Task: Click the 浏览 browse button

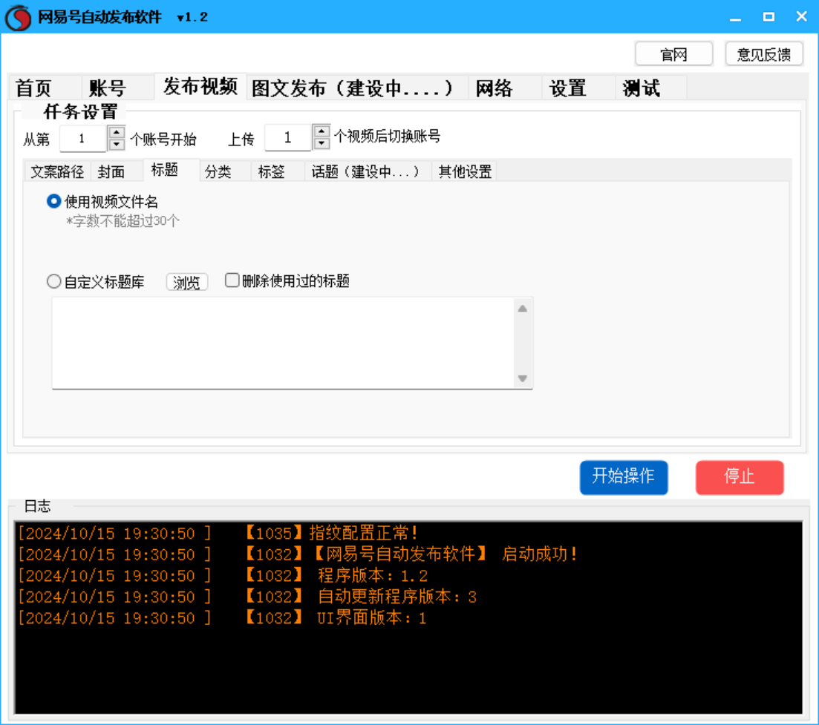Action: point(187,283)
